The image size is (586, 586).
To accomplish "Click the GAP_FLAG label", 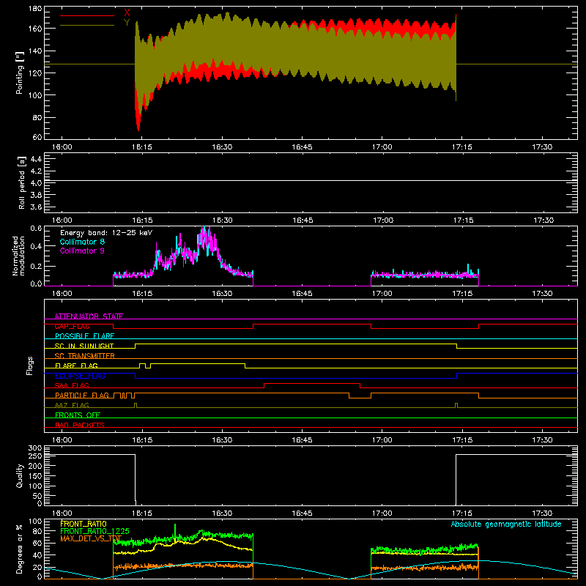I will point(72,326).
